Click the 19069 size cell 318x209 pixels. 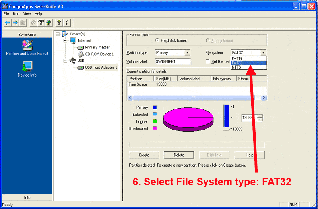click(x=161, y=84)
